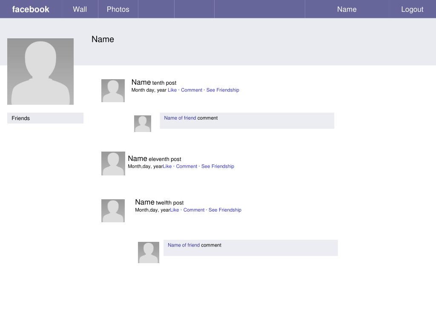The image size is (436, 327).
Task: Like the tenth post
Action: [x=172, y=90]
